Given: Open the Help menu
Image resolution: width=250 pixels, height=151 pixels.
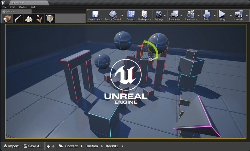Looking at the screenshot, I should [x=34, y=7].
